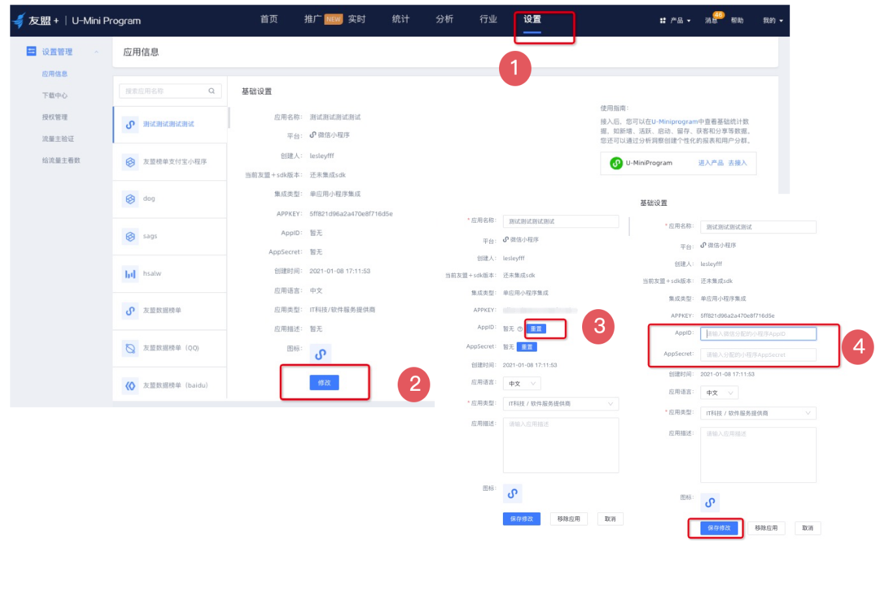Screen dimensions: 896x598
Task: Click the sags app's icon
Action: tap(130, 236)
